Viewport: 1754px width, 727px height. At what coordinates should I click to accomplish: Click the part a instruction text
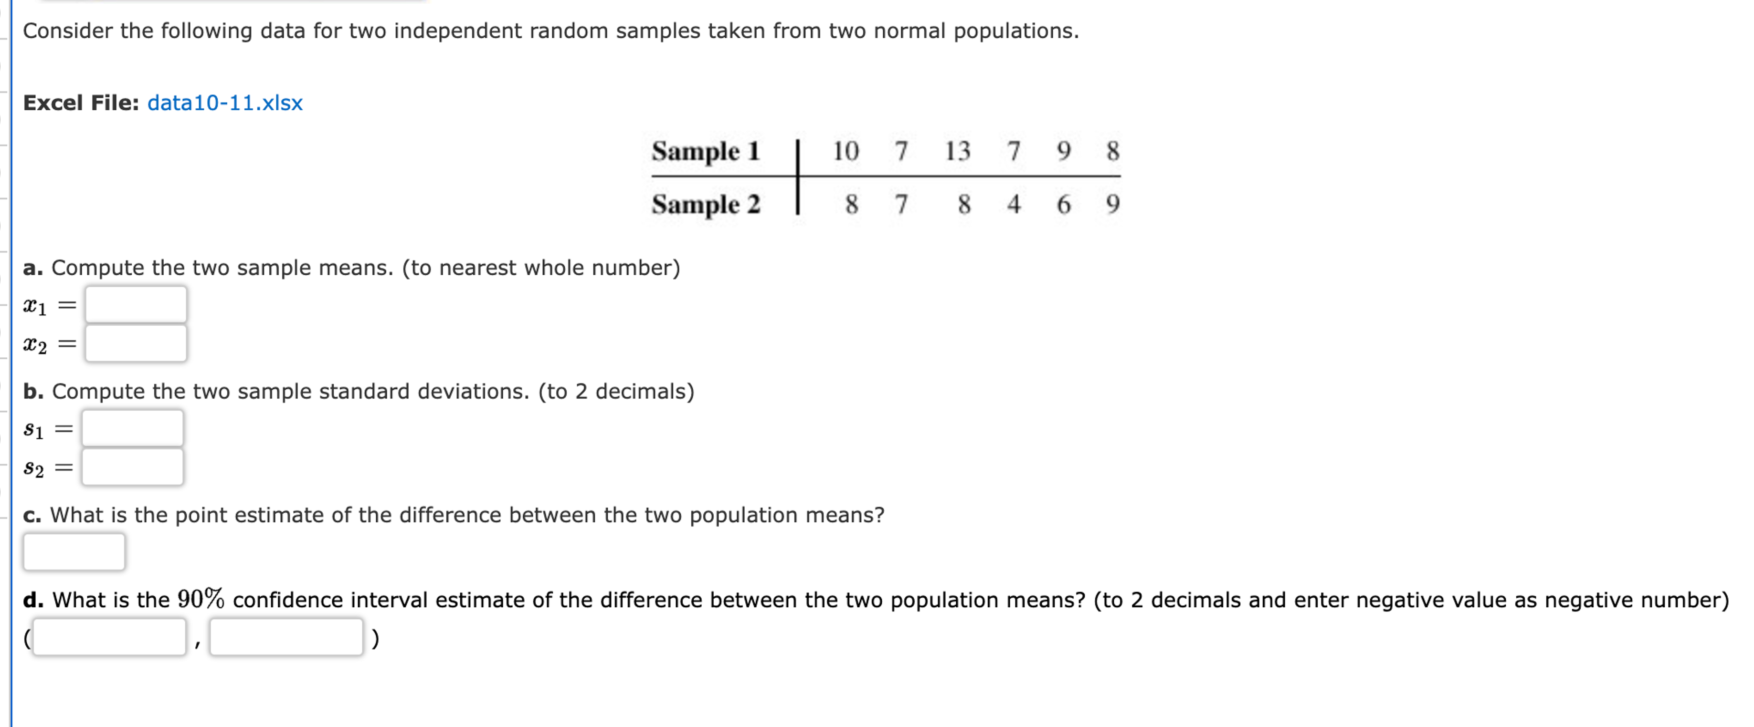[x=351, y=267]
